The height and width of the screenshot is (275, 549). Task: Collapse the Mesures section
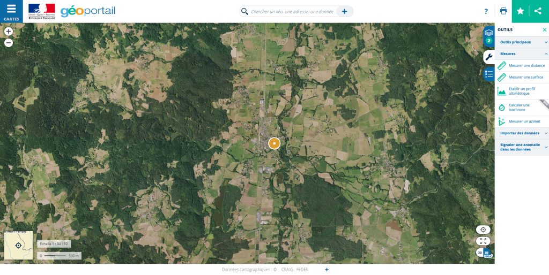(x=522, y=54)
